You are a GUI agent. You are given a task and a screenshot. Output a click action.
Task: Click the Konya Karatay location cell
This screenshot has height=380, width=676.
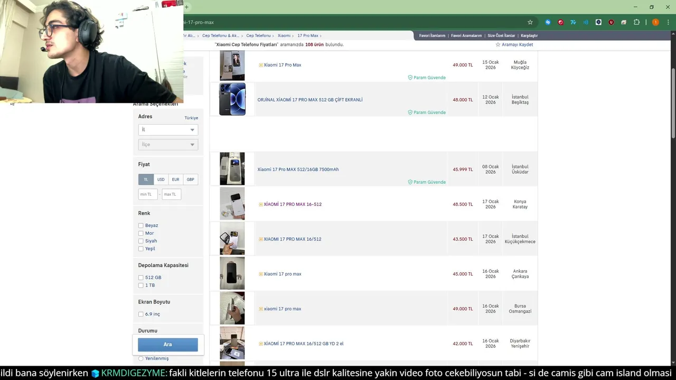520,204
